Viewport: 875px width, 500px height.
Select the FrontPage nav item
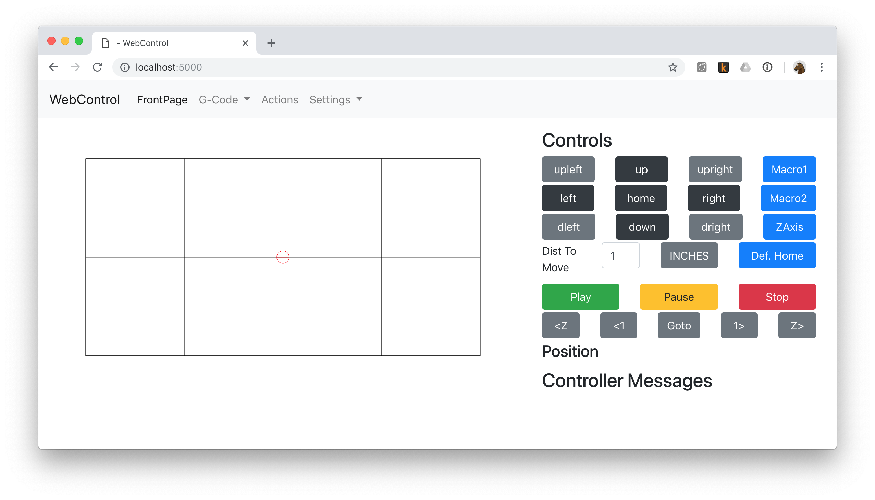(162, 100)
